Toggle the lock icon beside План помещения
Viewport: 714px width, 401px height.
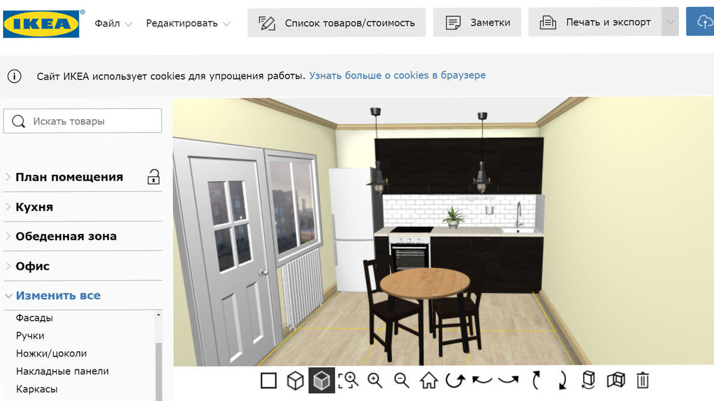pos(154,177)
